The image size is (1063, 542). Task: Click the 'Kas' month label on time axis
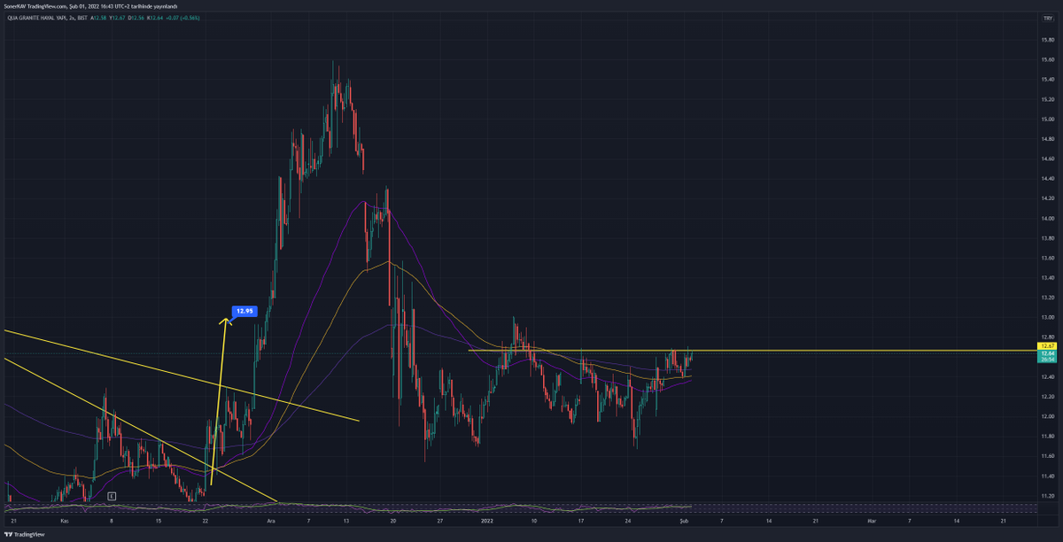(64, 523)
